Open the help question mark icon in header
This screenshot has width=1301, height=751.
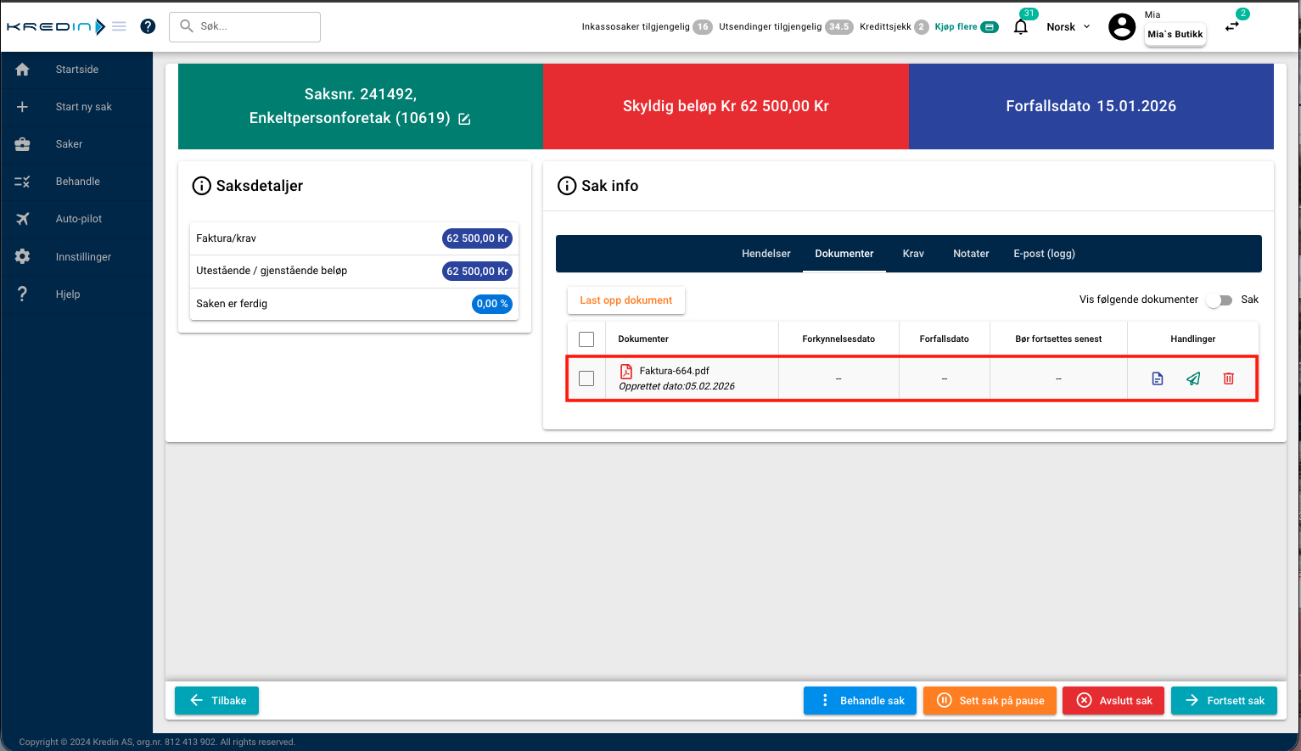[148, 26]
